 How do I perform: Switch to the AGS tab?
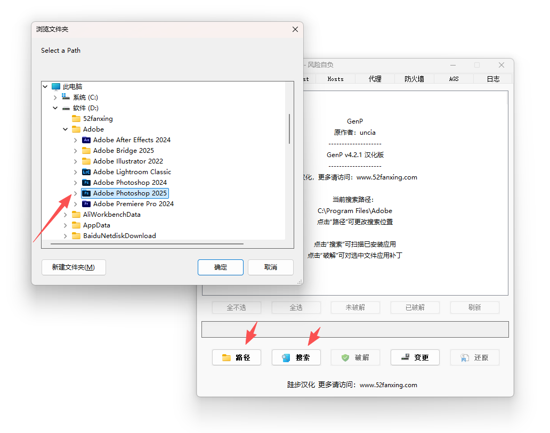454,79
